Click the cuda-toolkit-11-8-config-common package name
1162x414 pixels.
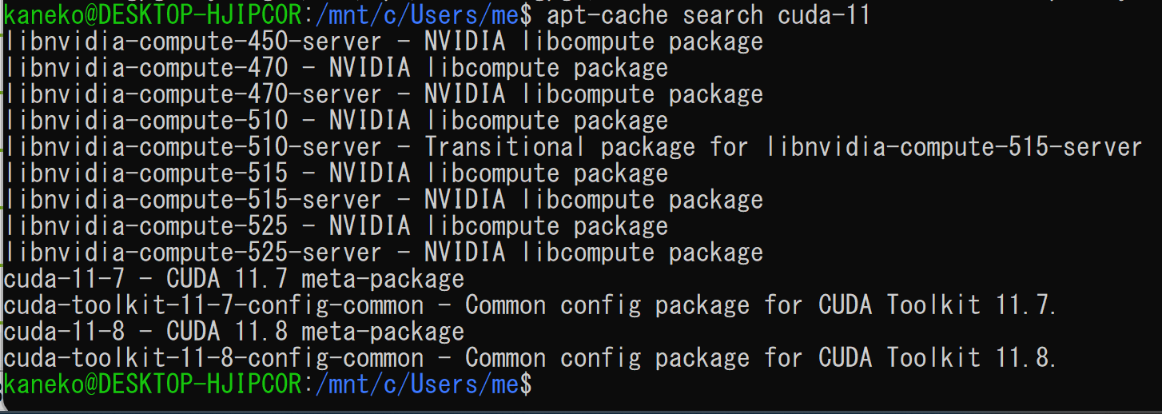click(214, 358)
